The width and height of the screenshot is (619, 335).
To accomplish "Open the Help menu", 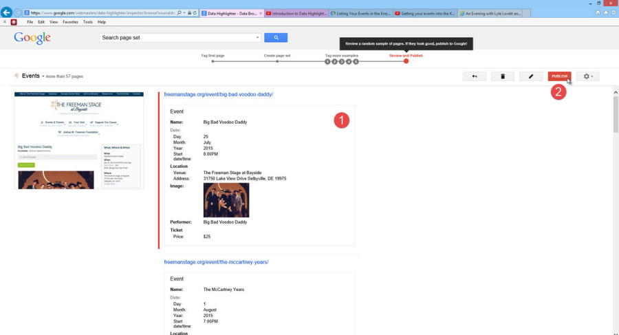I will pos(102,22).
